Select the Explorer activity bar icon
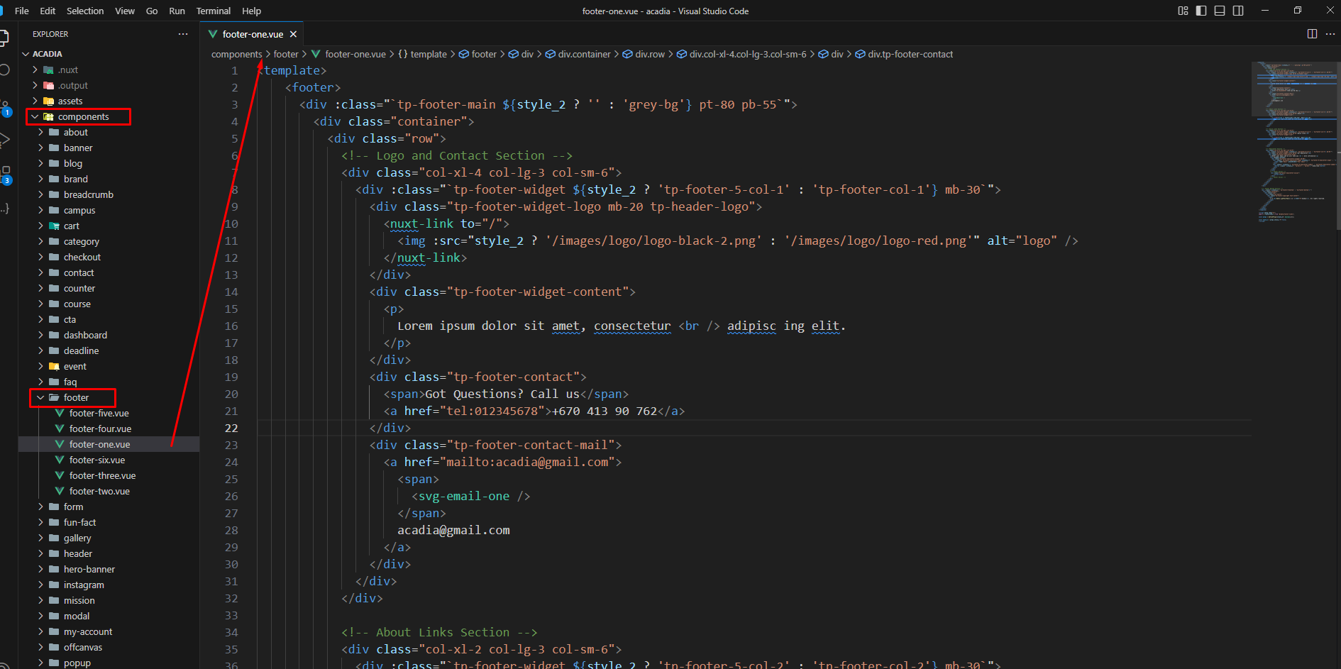The image size is (1341, 669). [4, 37]
